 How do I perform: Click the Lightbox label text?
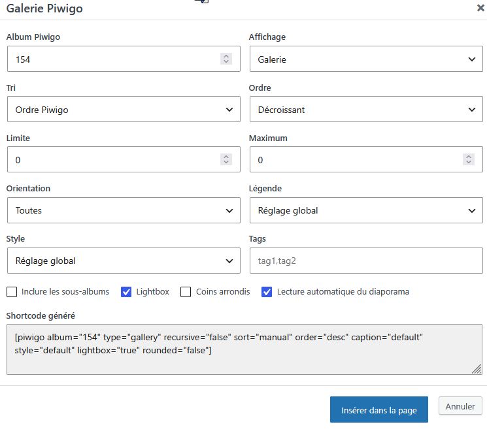point(152,292)
